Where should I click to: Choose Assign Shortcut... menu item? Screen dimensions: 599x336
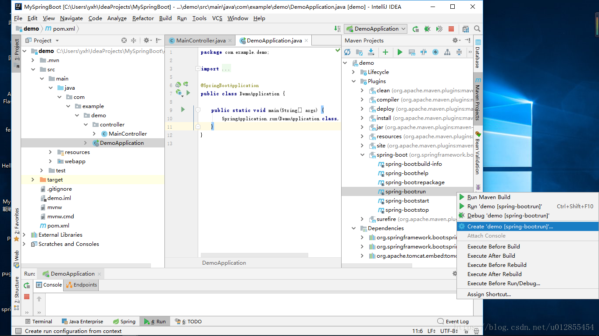pyautogui.click(x=528, y=294)
